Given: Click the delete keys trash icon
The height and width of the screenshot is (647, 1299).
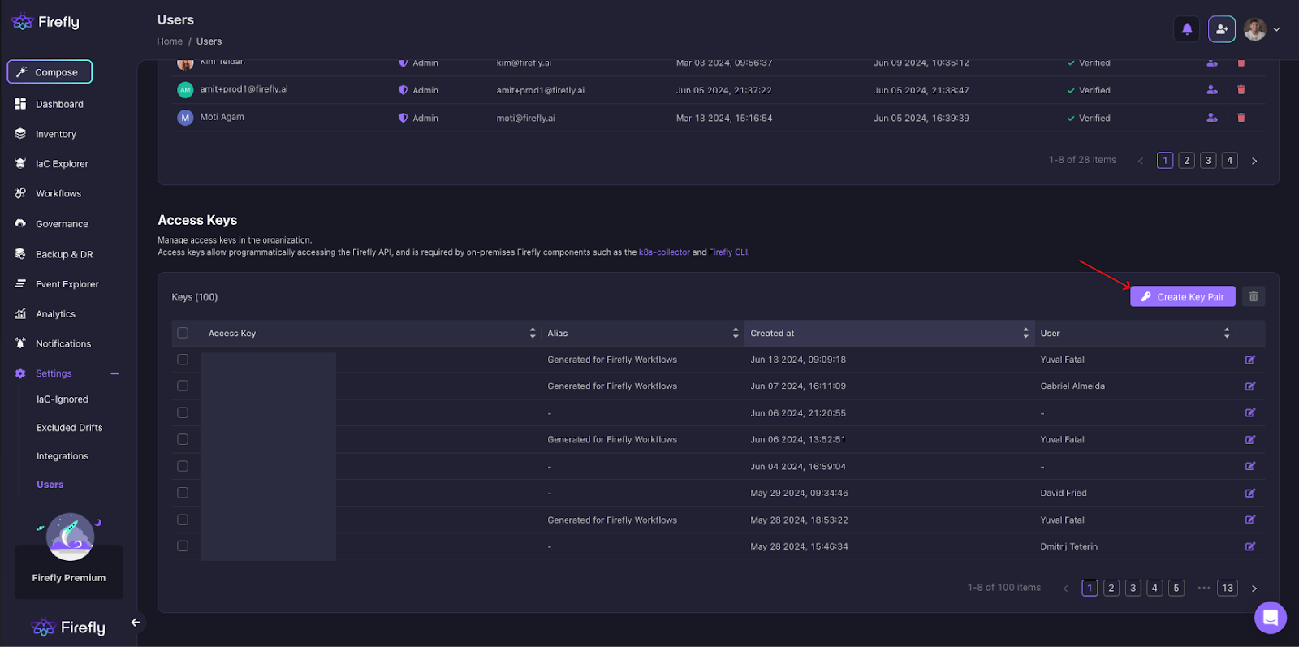Looking at the screenshot, I should (1254, 296).
